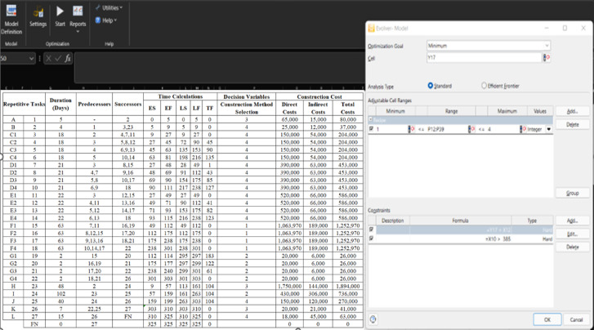Expand the Integer values dropdown arrow

548,129
